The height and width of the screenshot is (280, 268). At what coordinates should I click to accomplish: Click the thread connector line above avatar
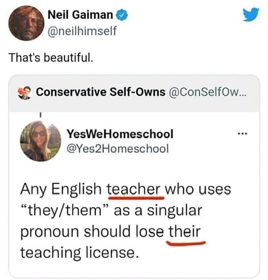click(40, 115)
